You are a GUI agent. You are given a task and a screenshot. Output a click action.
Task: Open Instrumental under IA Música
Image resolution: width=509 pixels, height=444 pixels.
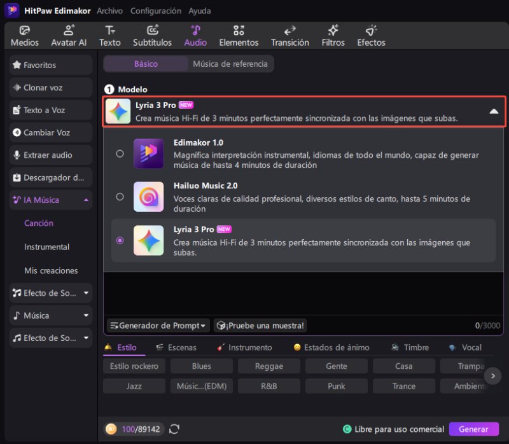click(x=46, y=247)
